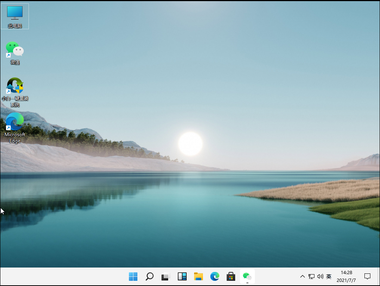Open WeChat from the desktop
Viewport: 380px width, 286px height.
pos(14,49)
